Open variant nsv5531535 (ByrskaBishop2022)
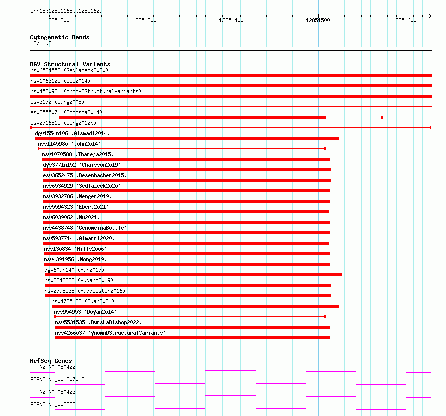This screenshot has width=446, height=416. click(x=98, y=322)
